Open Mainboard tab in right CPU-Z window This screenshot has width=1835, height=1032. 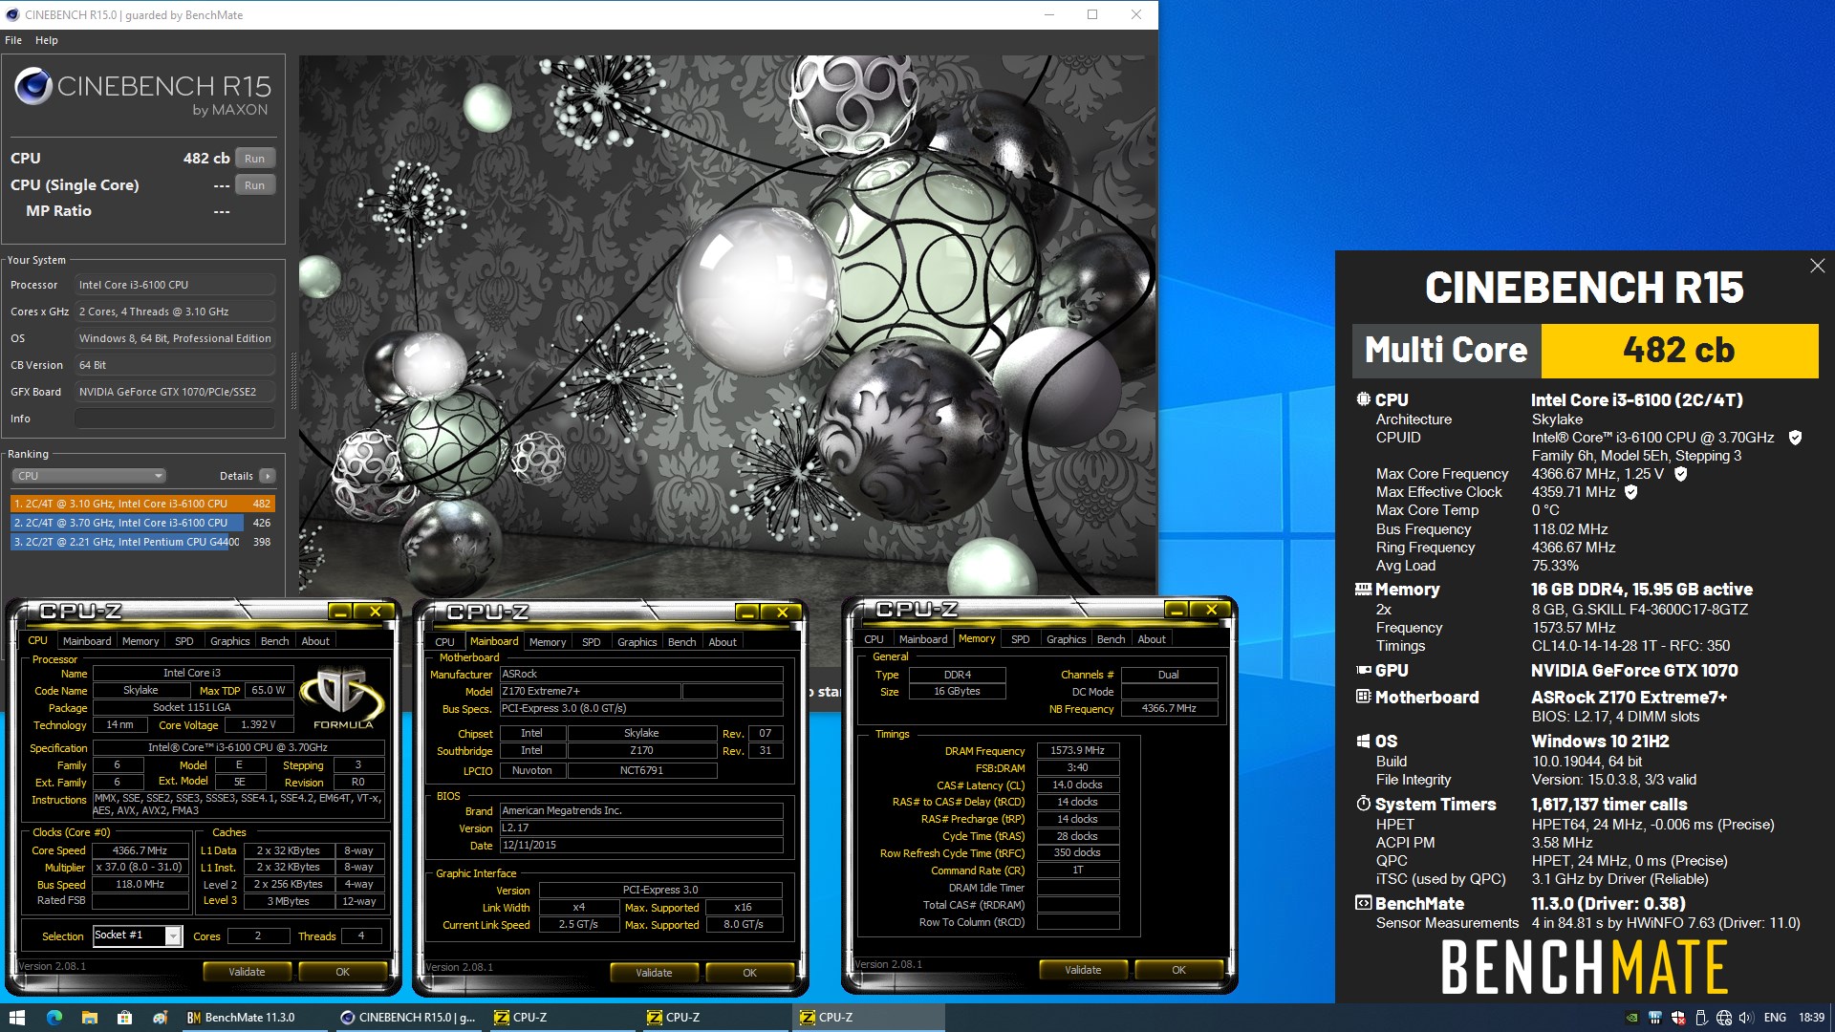click(x=923, y=639)
